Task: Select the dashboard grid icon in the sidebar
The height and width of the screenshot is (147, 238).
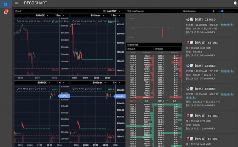Action: [x=5, y=4]
